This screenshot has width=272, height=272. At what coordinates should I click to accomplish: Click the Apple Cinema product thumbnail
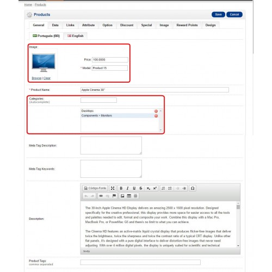pyautogui.click(x=44, y=63)
